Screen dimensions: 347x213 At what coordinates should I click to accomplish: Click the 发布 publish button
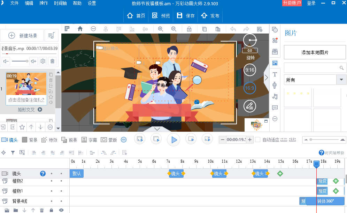pyautogui.click(x=210, y=15)
